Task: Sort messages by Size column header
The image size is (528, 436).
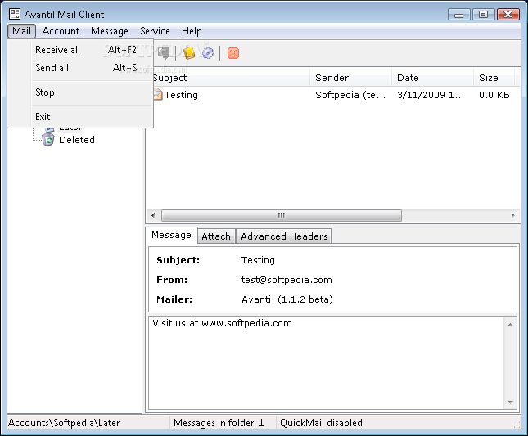Action: 494,78
